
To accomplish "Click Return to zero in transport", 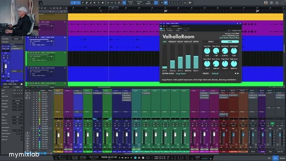I will [x=131, y=157].
